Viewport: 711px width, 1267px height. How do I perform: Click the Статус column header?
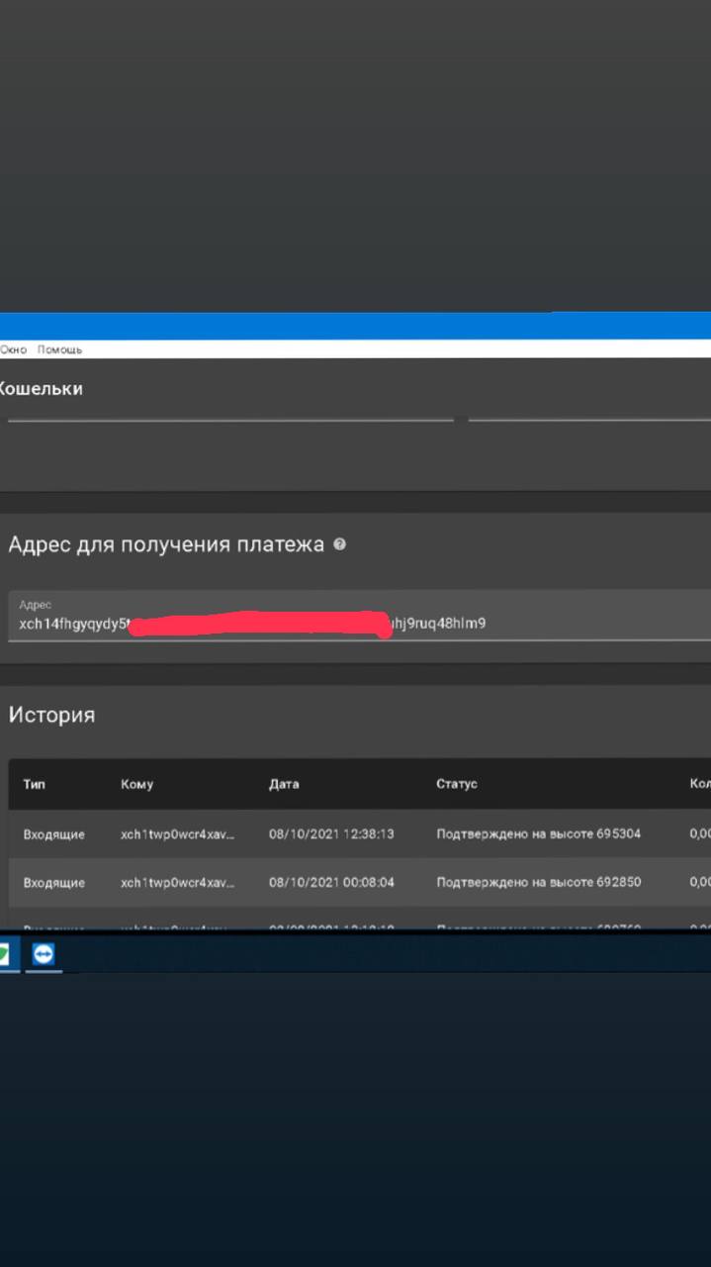click(457, 784)
